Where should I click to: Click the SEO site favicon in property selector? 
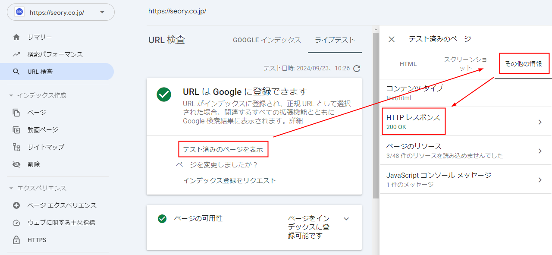[19, 12]
